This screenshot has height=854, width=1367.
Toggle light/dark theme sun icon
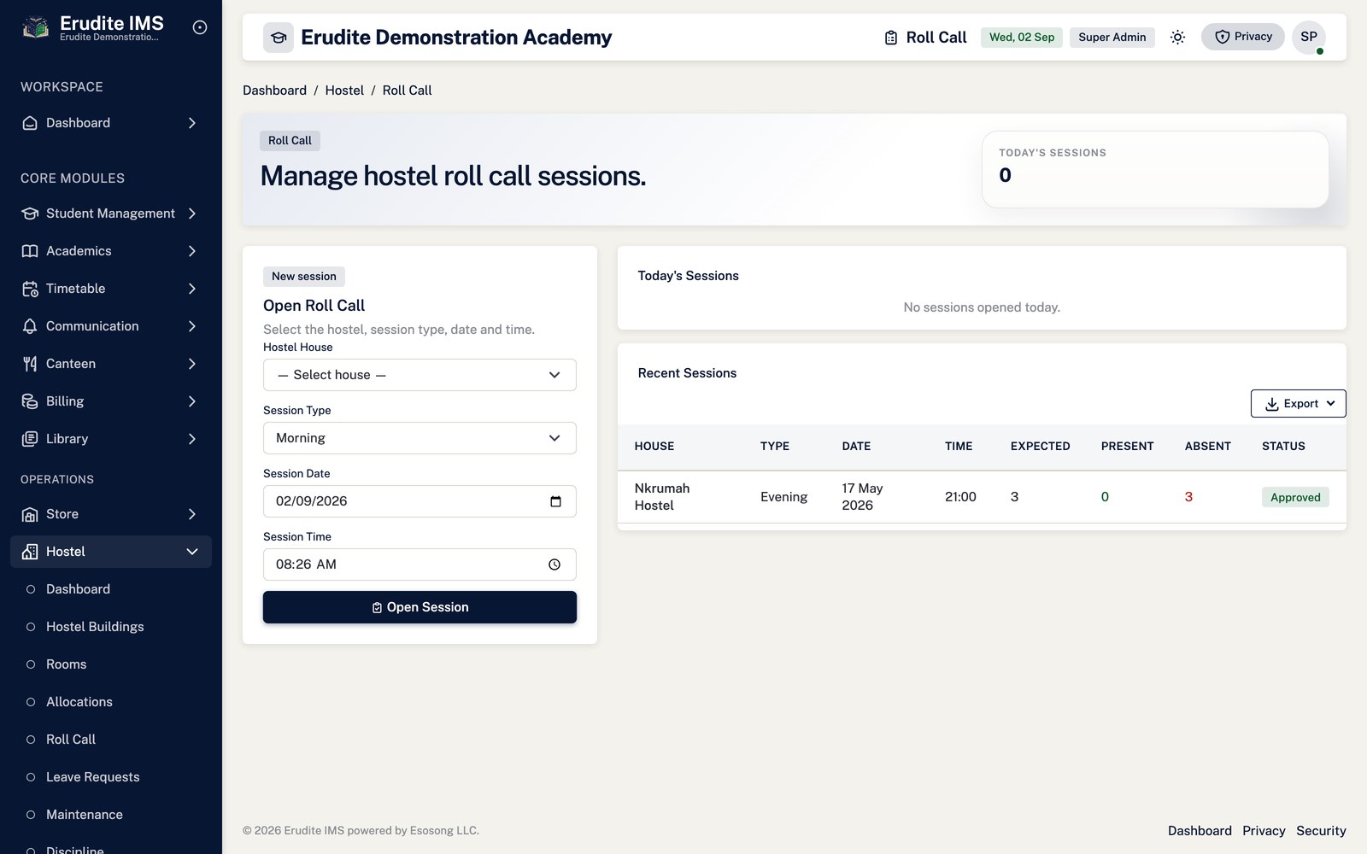[1177, 37]
